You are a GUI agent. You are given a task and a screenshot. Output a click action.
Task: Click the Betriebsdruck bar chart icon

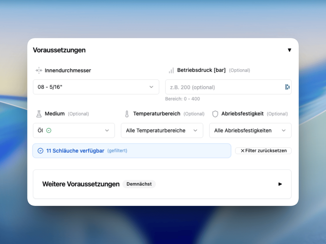pos(171,71)
